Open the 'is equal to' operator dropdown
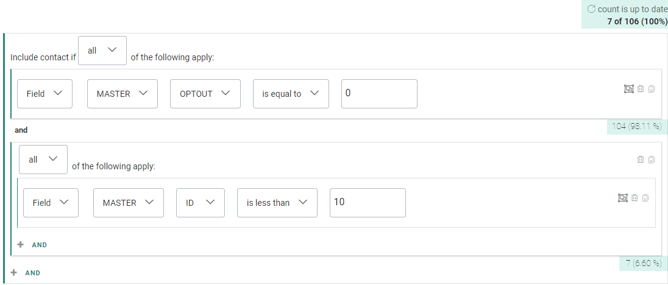 click(x=290, y=94)
